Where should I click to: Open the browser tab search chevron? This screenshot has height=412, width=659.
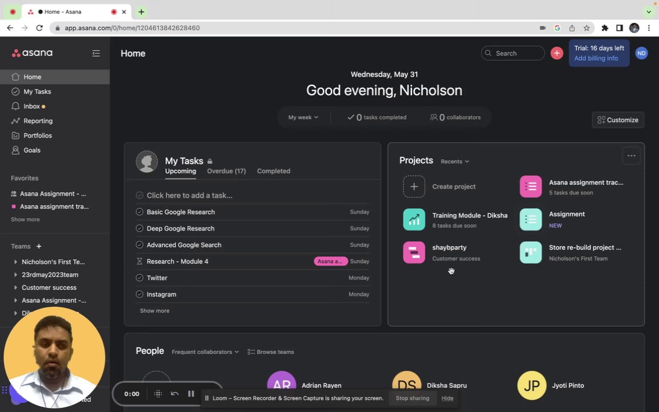pyautogui.click(x=649, y=12)
